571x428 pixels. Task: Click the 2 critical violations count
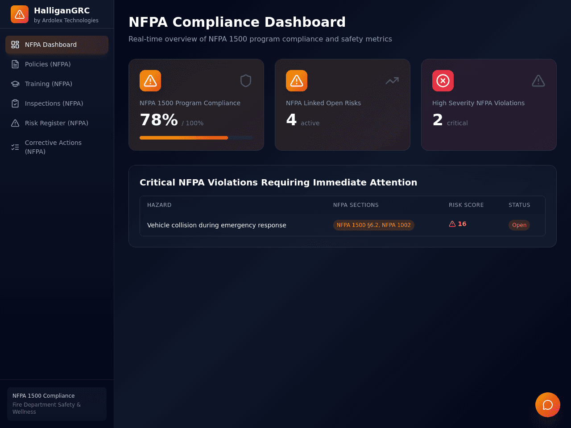point(438,120)
